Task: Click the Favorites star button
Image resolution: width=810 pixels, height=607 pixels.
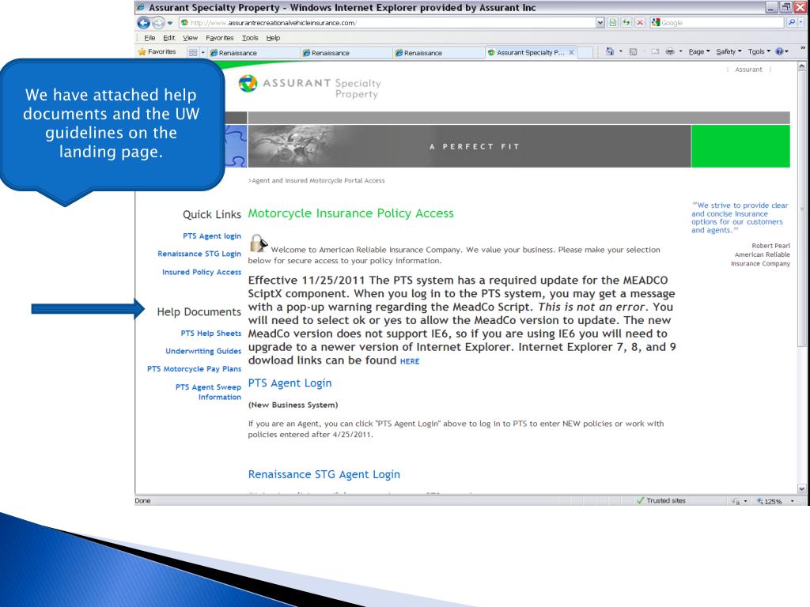Action: coord(157,51)
